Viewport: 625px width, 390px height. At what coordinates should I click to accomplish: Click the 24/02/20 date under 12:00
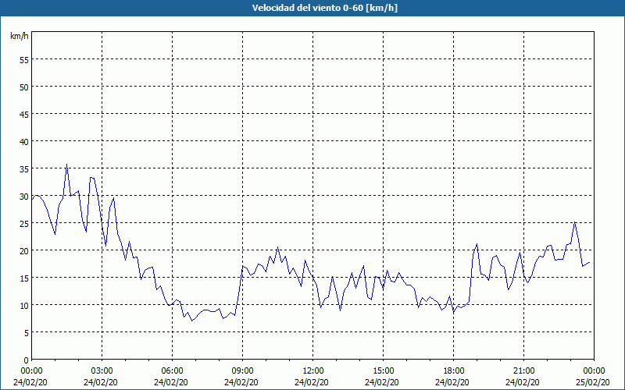(x=312, y=382)
